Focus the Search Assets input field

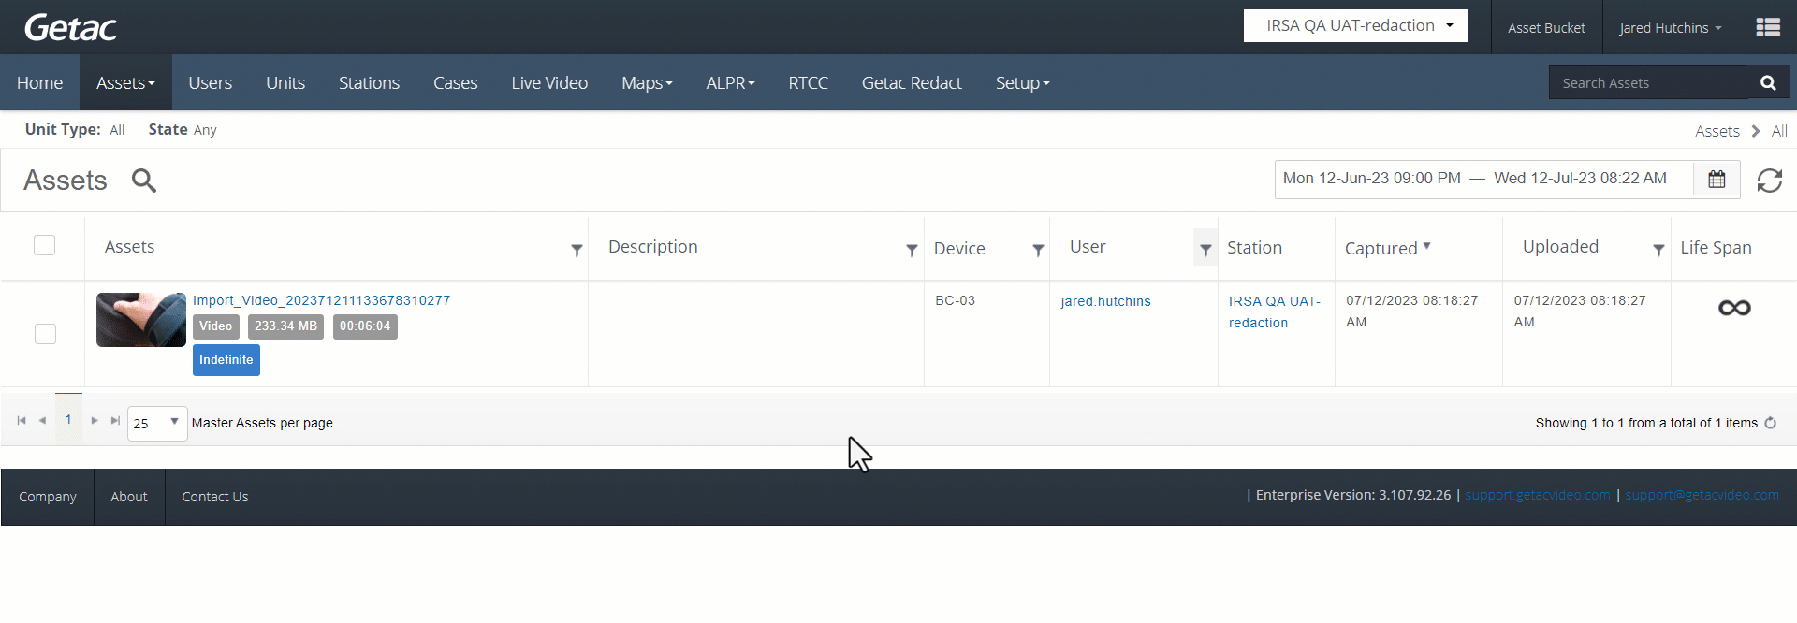tap(1649, 82)
